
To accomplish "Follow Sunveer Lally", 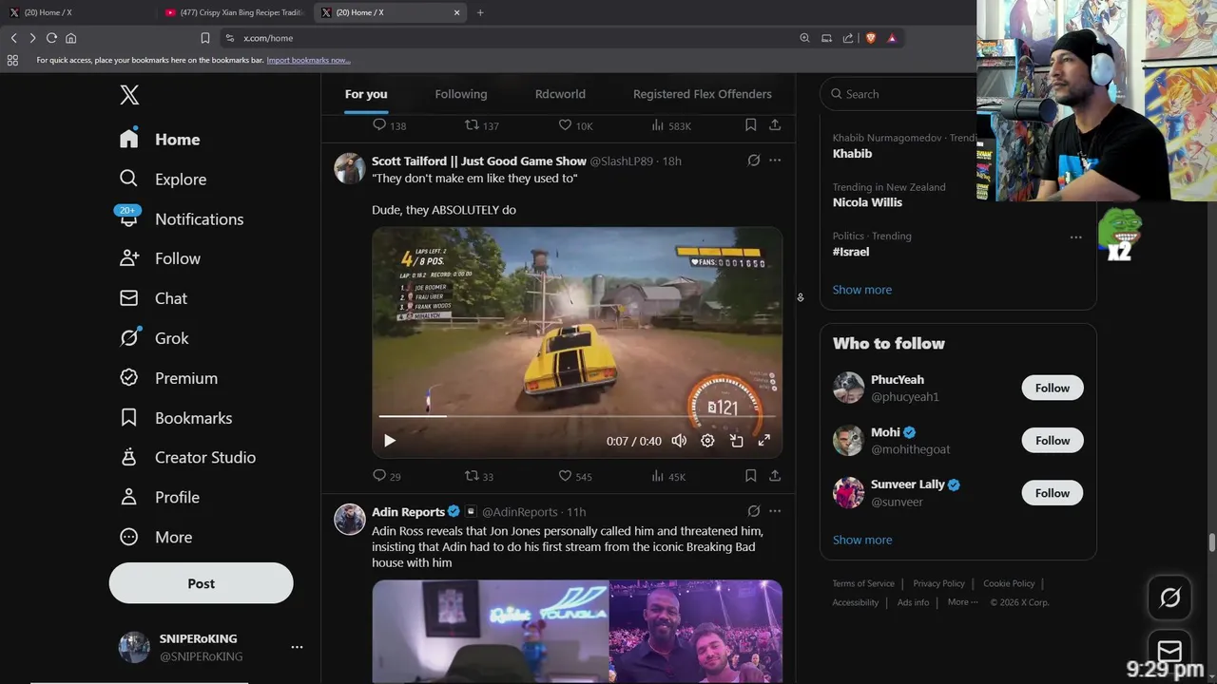I will (1053, 493).
